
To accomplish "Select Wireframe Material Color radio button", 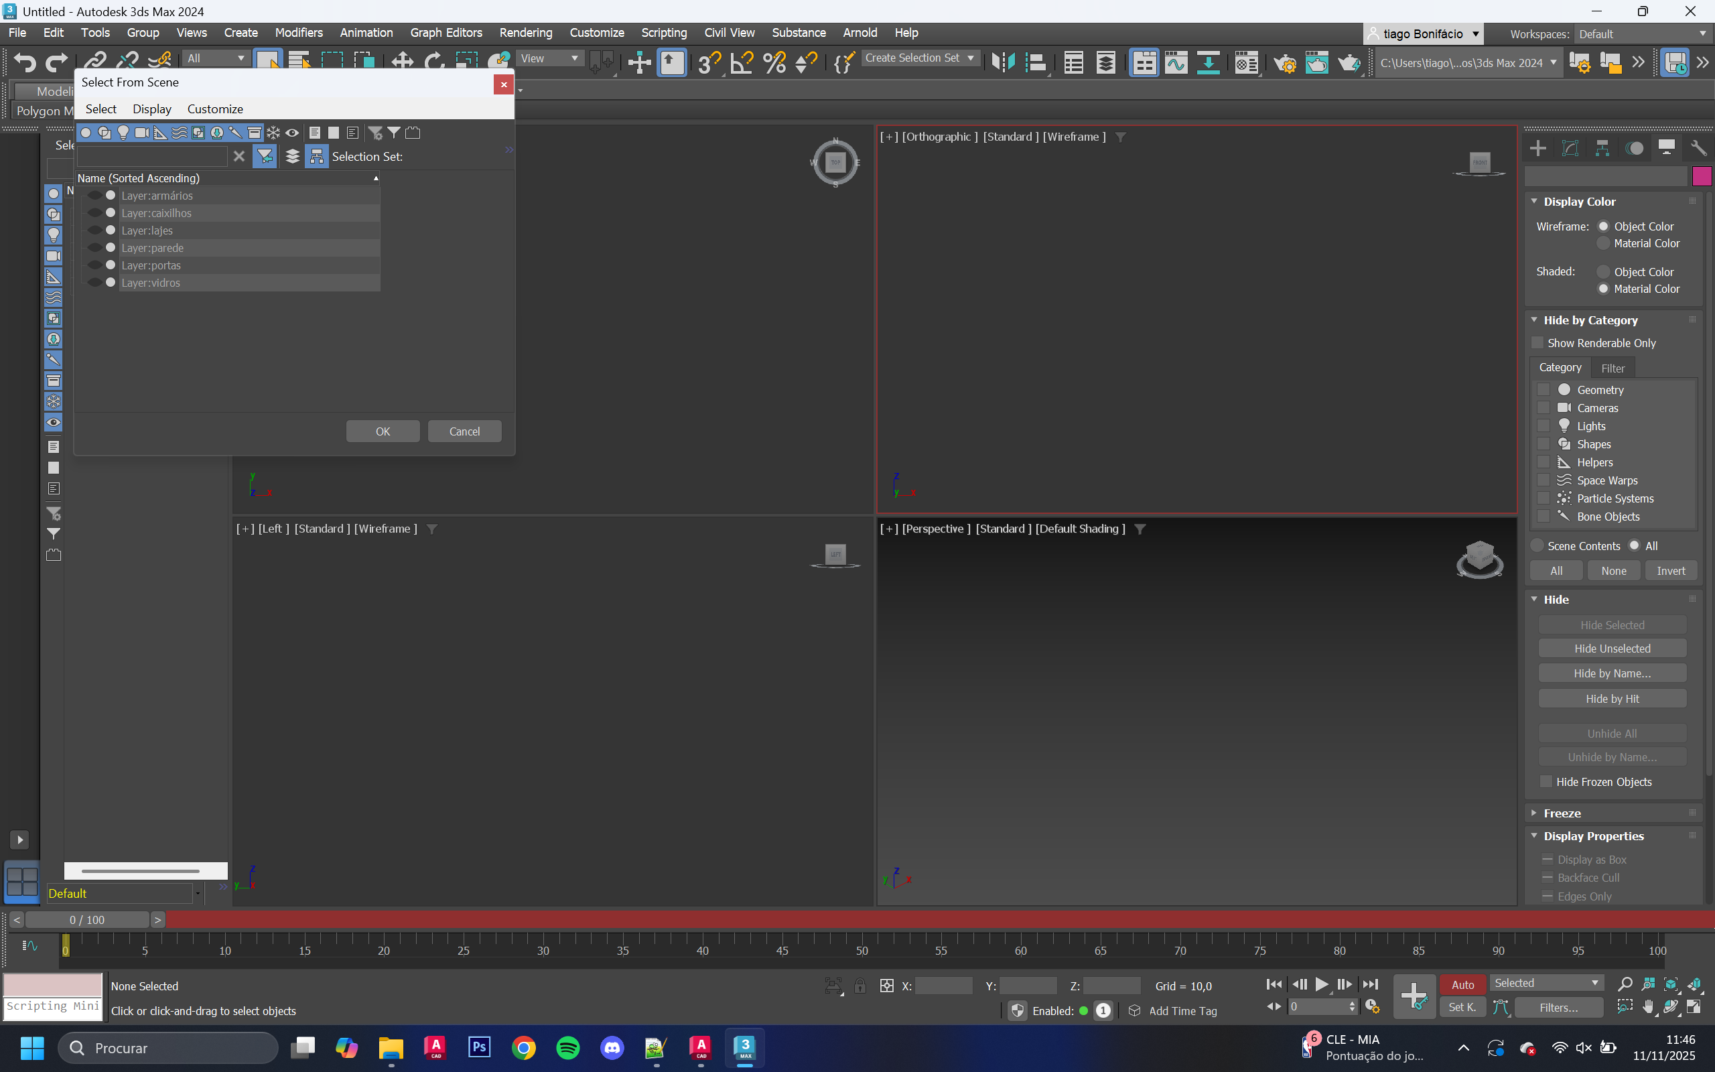I will click(x=1603, y=244).
